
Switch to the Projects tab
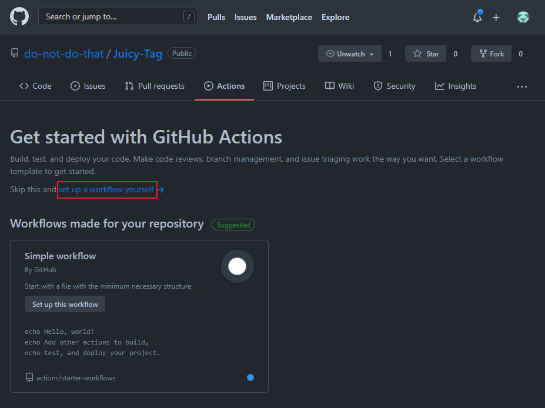pyautogui.click(x=285, y=86)
